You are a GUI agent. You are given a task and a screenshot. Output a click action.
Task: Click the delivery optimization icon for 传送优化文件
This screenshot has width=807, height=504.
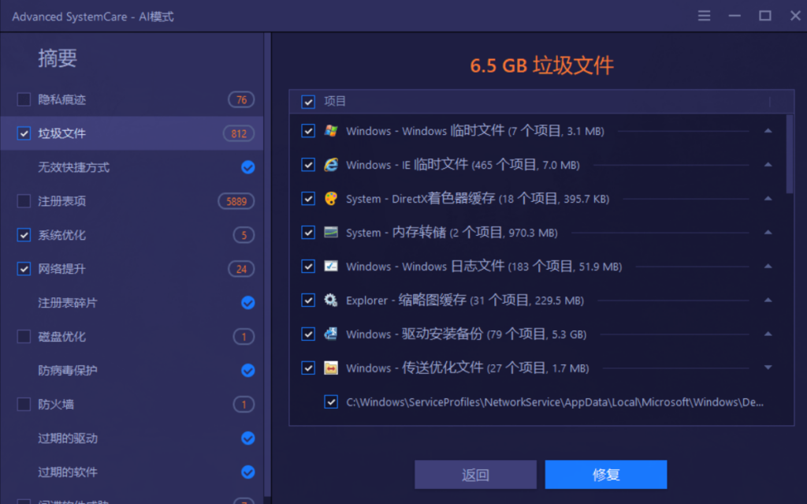pos(331,368)
